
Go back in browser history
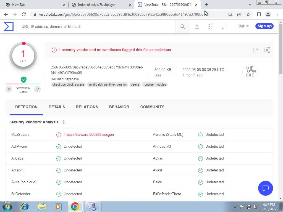(6, 14)
